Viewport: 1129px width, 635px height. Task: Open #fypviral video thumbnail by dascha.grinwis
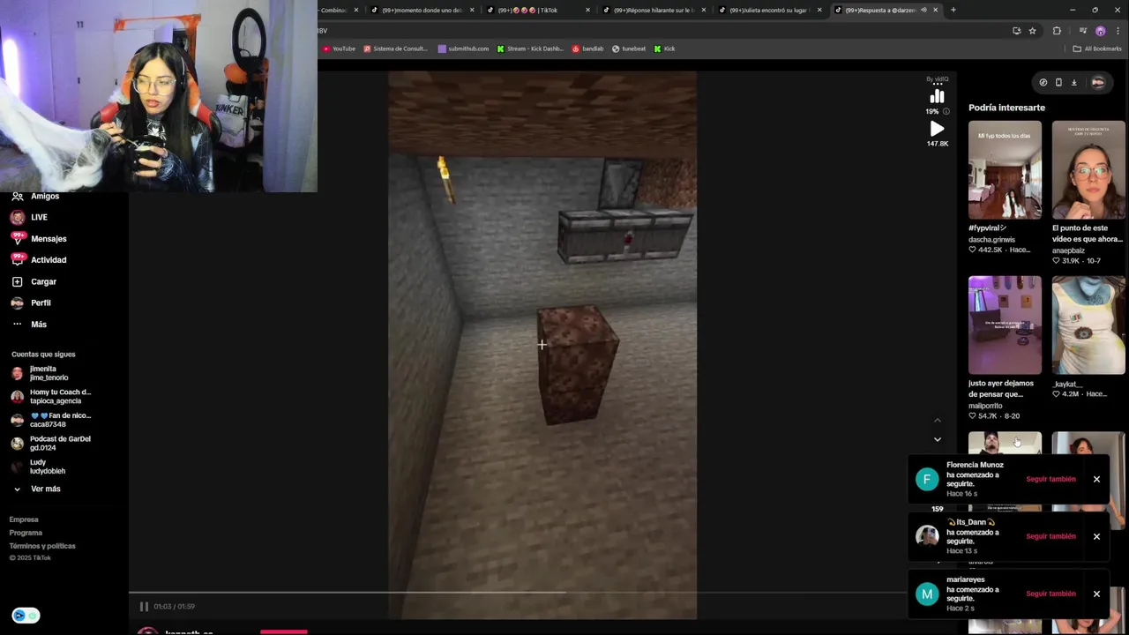click(1005, 170)
